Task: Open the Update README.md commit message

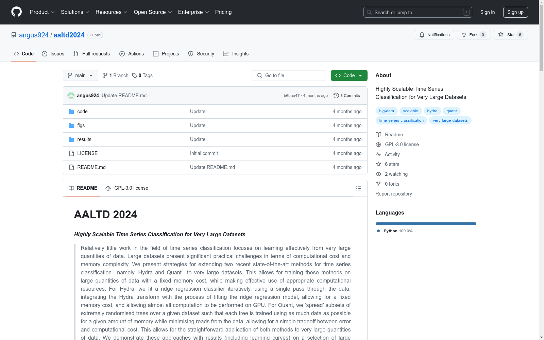Action: pos(124,96)
